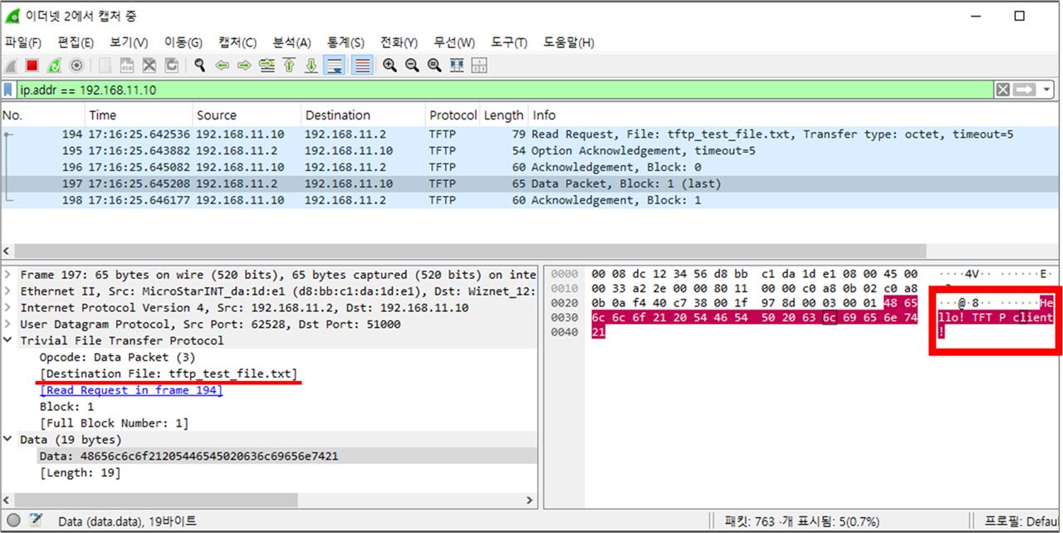Collapse the Data (19 bytes) node
This screenshot has width=1063, height=533.
[8, 440]
